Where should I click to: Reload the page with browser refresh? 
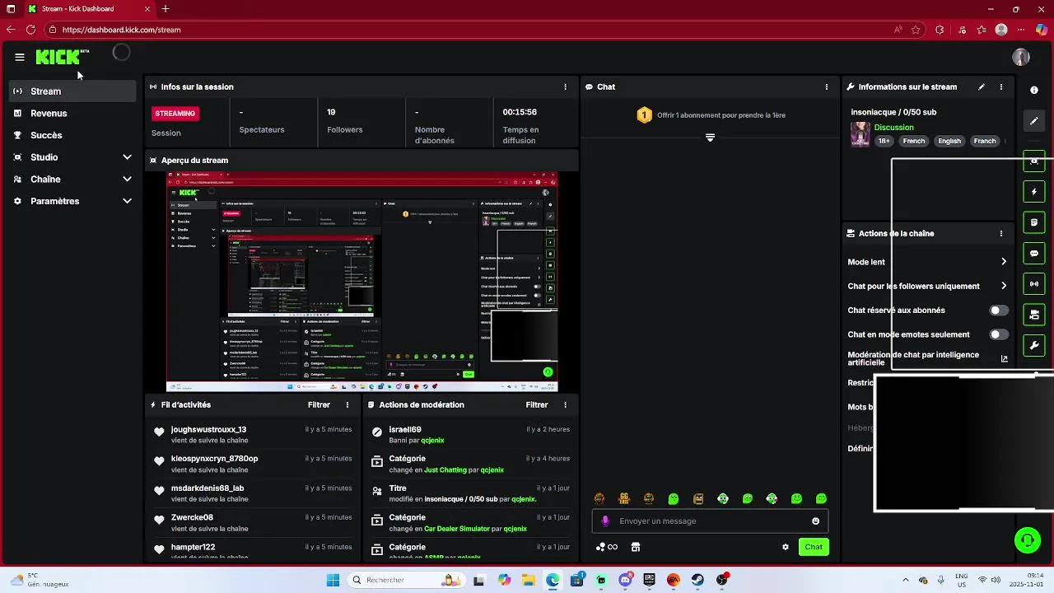pos(30,30)
